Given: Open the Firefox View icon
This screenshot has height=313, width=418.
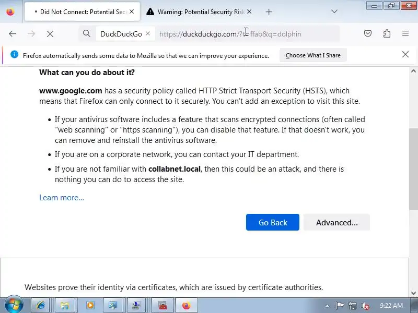Looking at the screenshot, I should [x=10, y=11].
